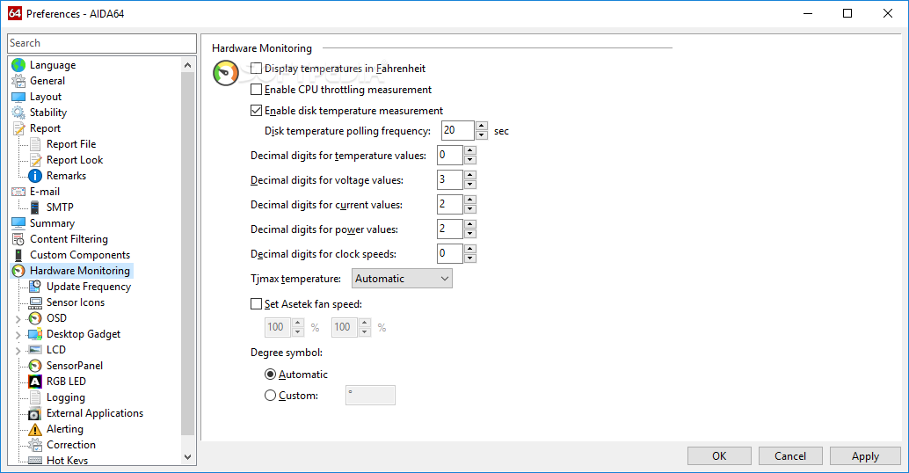Maximize the Preferences window

[847, 13]
